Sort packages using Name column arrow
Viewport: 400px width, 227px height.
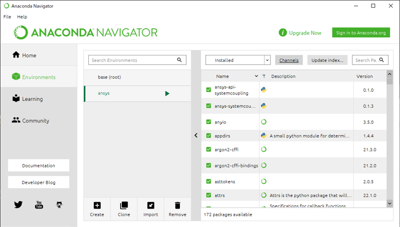click(257, 77)
